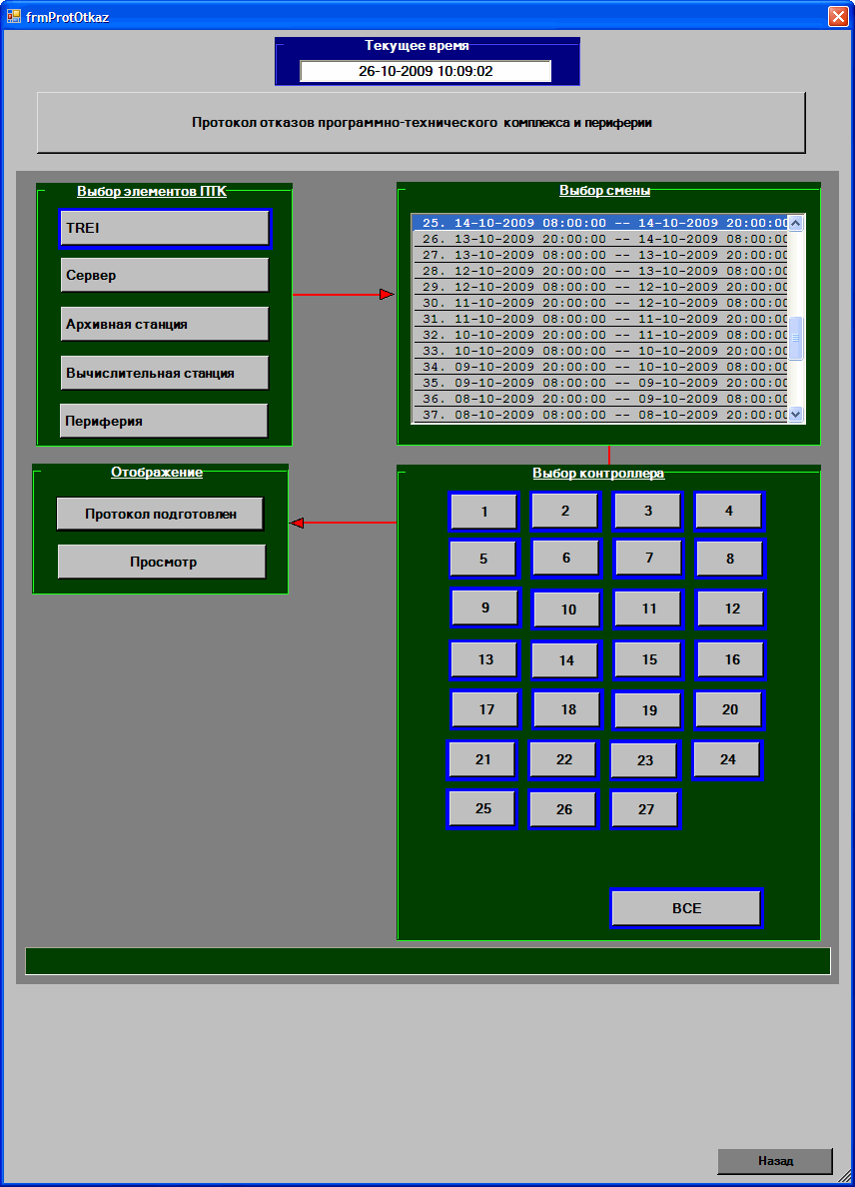Choose controller number 22
Screen dimensions: 855x1187
pos(564,759)
